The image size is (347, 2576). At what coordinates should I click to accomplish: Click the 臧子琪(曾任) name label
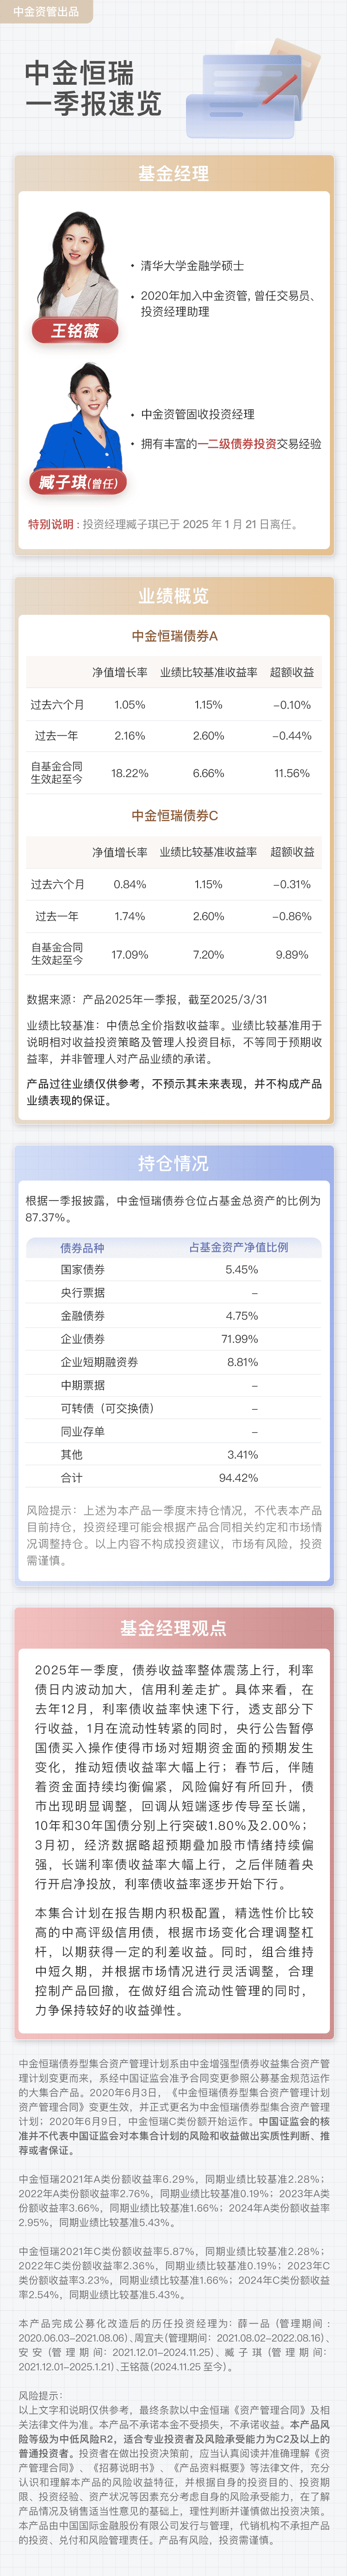[77, 483]
